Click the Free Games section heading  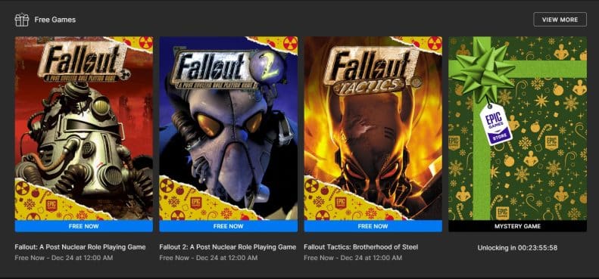(55, 20)
